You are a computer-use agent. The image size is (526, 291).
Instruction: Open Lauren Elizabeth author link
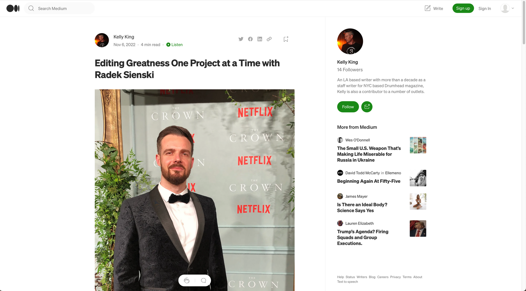359,223
